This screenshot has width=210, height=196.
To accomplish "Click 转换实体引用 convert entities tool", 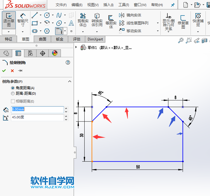I will pos(97,20).
